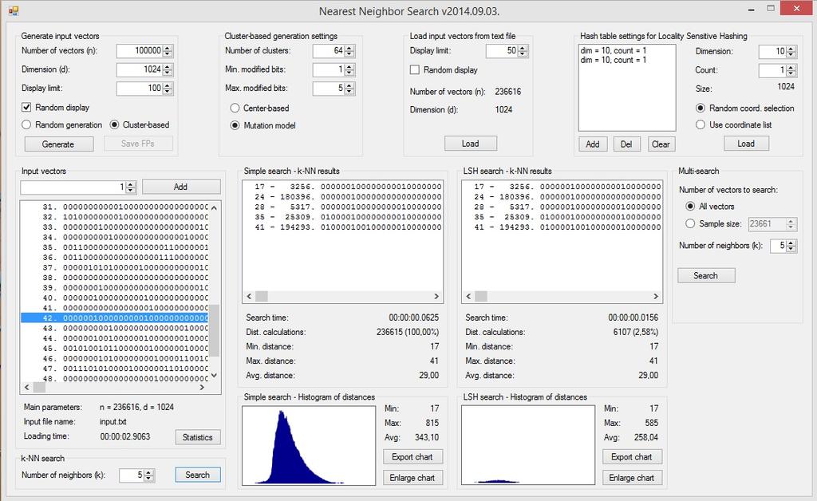The image size is (817, 501).
Task: Click the hash table Count spinner
Action: [x=791, y=70]
